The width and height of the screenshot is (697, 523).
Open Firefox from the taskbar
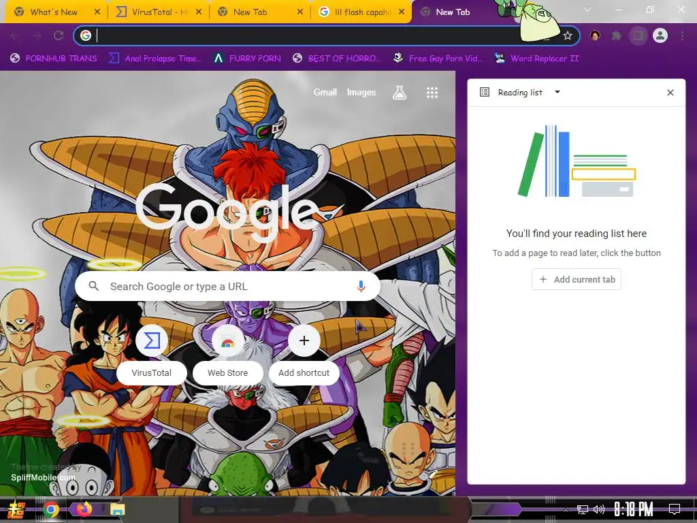pyautogui.click(x=84, y=509)
